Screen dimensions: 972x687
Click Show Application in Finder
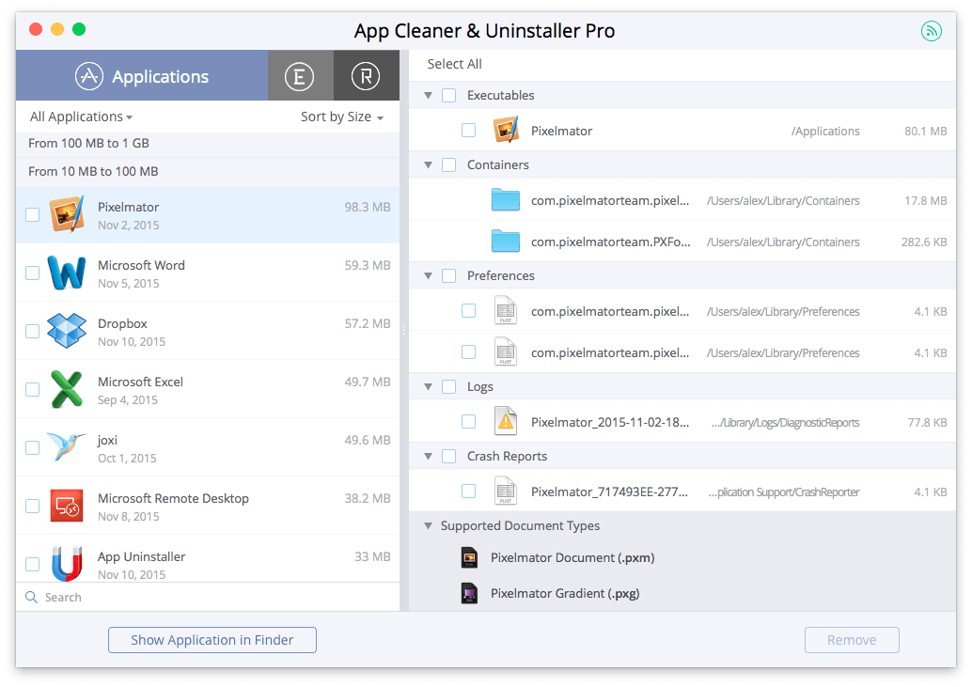[212, 640]
